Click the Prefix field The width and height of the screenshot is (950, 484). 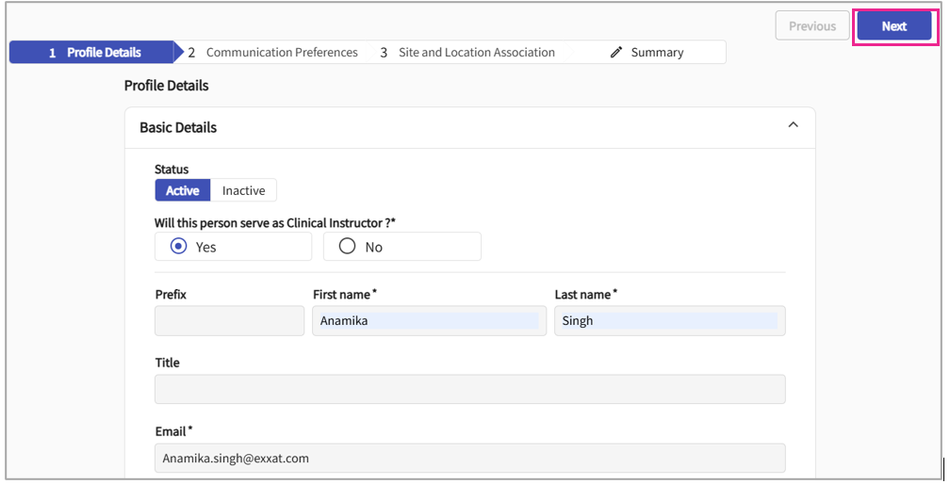coord(229,321)
